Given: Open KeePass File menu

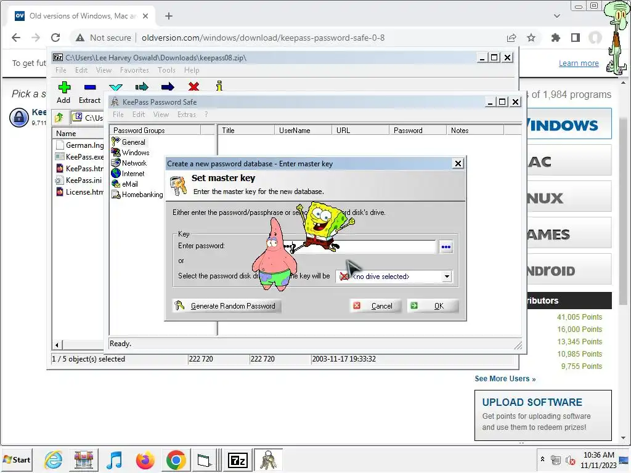Looking at the screenshot, I should click(x=118, y=115).
